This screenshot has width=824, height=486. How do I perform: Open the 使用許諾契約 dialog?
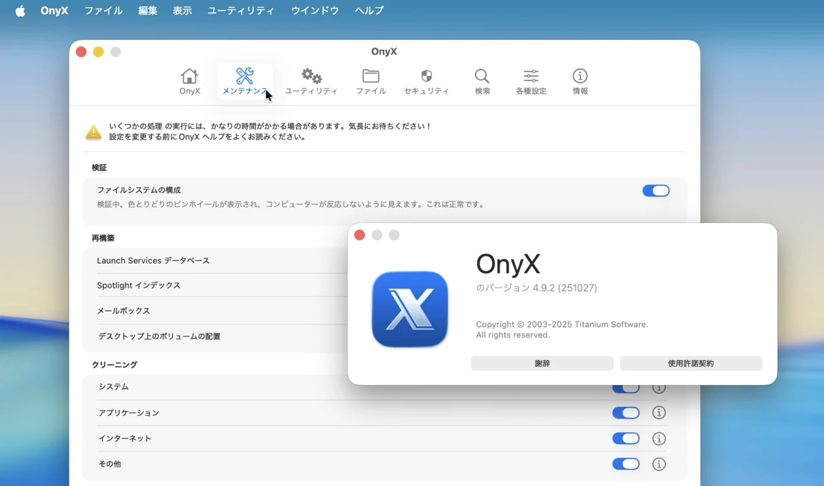tap(690, 363)
